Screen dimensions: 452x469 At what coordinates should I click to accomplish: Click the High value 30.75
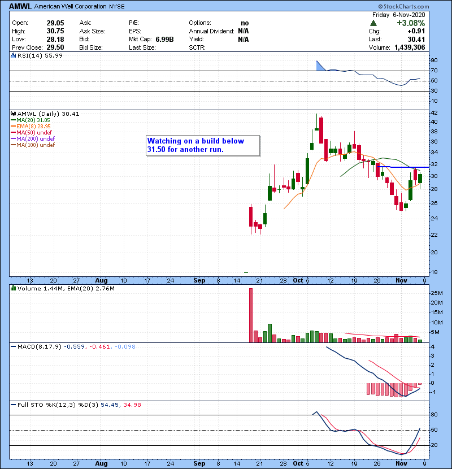55,31
